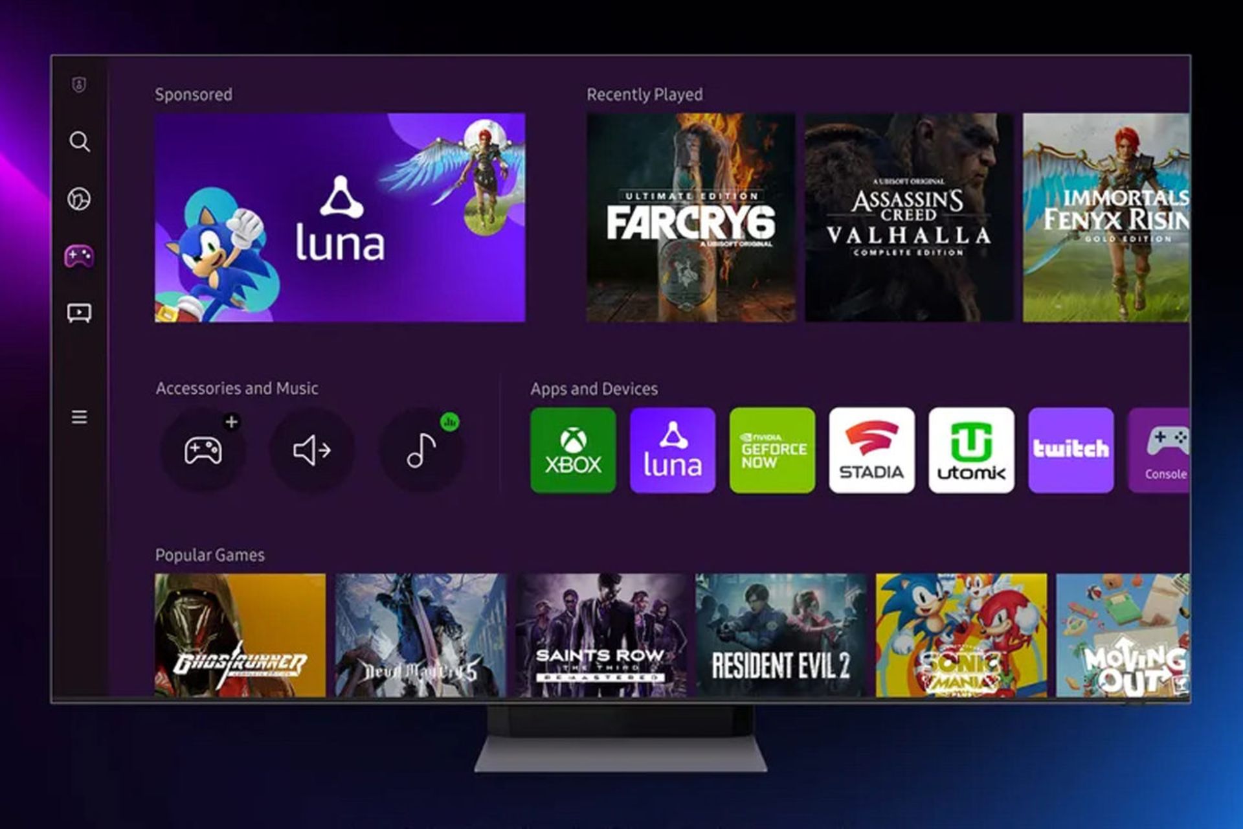1243x829 pixels.
Task: Select Immortals Fenyx Rising cover
Action: pyautogui.click(x=1106, y=218)
